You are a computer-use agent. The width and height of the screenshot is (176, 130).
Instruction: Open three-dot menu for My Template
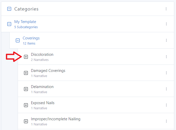pos(166,24)
